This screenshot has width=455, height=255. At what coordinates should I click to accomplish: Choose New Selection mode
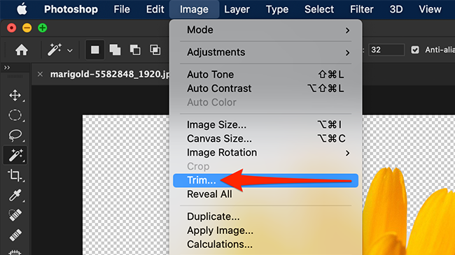95,50
